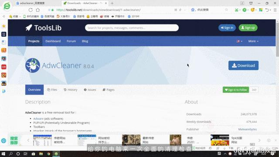Open Task View on the taskbar
The height and width of the screenshot is (157, 279).
[25, 154]
